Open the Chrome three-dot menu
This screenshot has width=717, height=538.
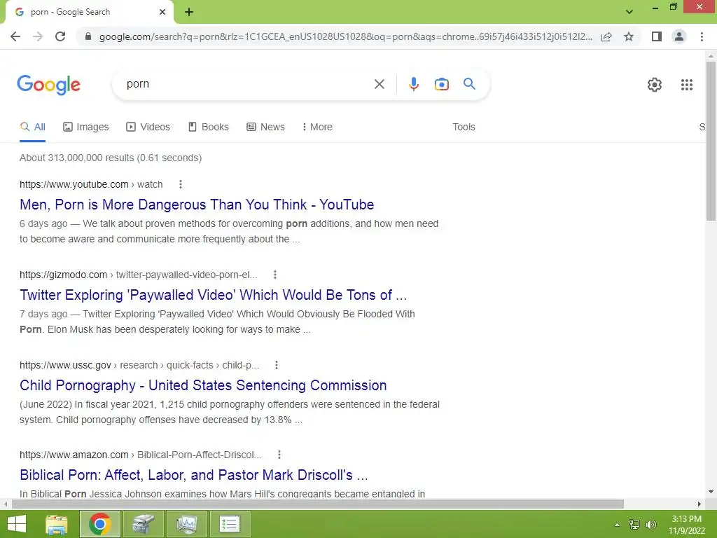point(702,36)
